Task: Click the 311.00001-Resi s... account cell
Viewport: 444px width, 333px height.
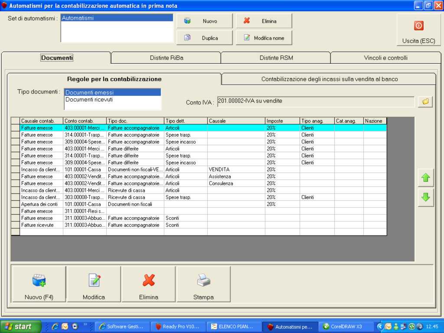Action: click(85, 211)
